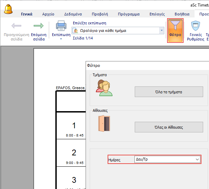Select the Προβολή ribbon tab
209x189 pixels.
[x=100, y=14]
